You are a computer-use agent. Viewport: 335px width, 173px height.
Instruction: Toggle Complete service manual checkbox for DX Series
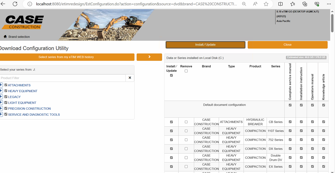[290, 149]
